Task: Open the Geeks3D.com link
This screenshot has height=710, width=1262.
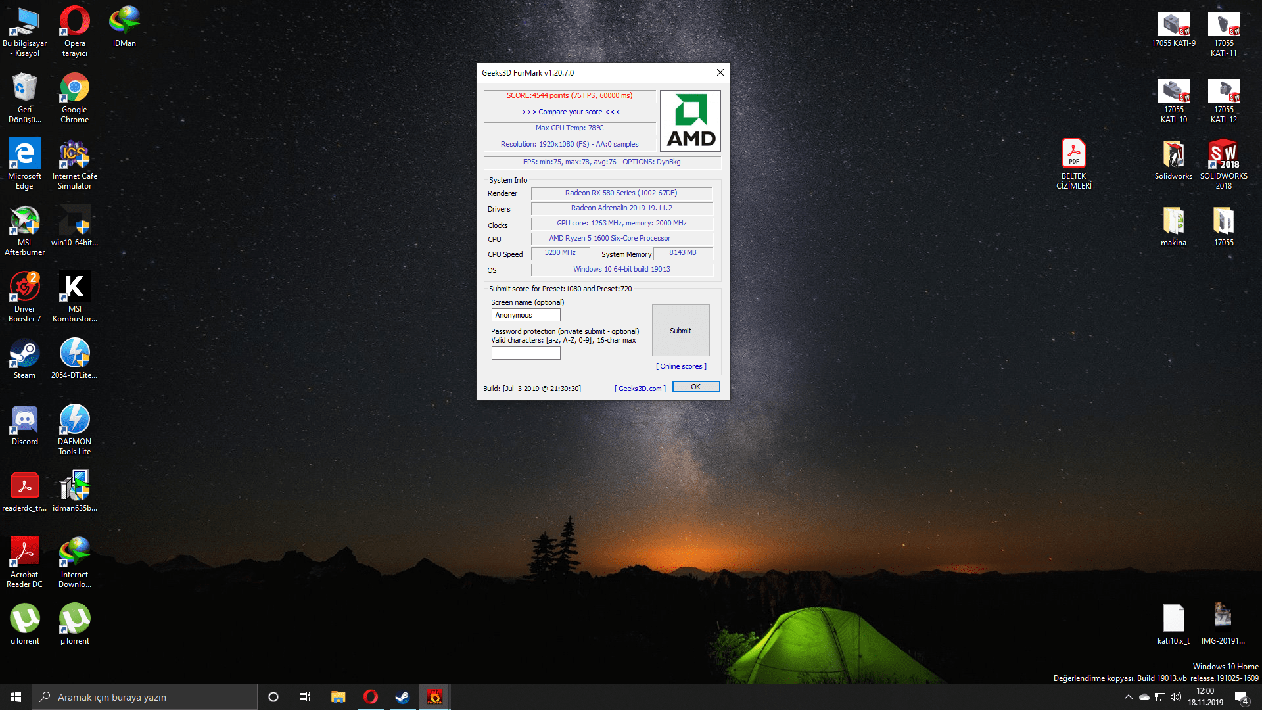Action: 640,389
